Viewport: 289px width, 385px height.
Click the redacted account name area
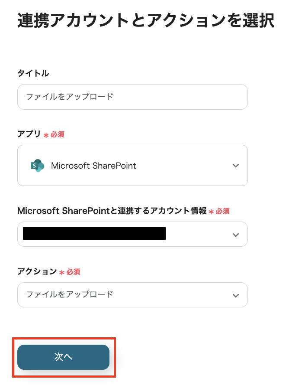tap(93, 234)
